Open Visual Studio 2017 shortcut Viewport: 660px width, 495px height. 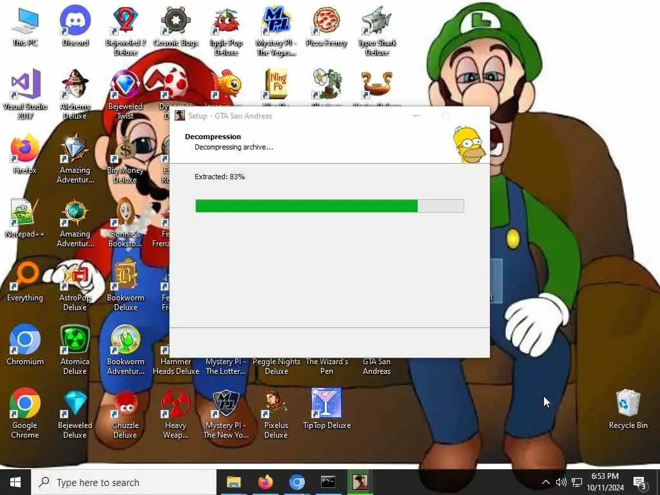click(x=25, y=94)
